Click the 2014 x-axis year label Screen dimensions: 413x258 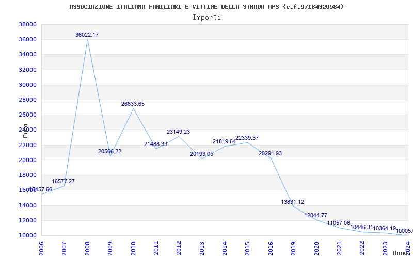[x=225, y=248]
